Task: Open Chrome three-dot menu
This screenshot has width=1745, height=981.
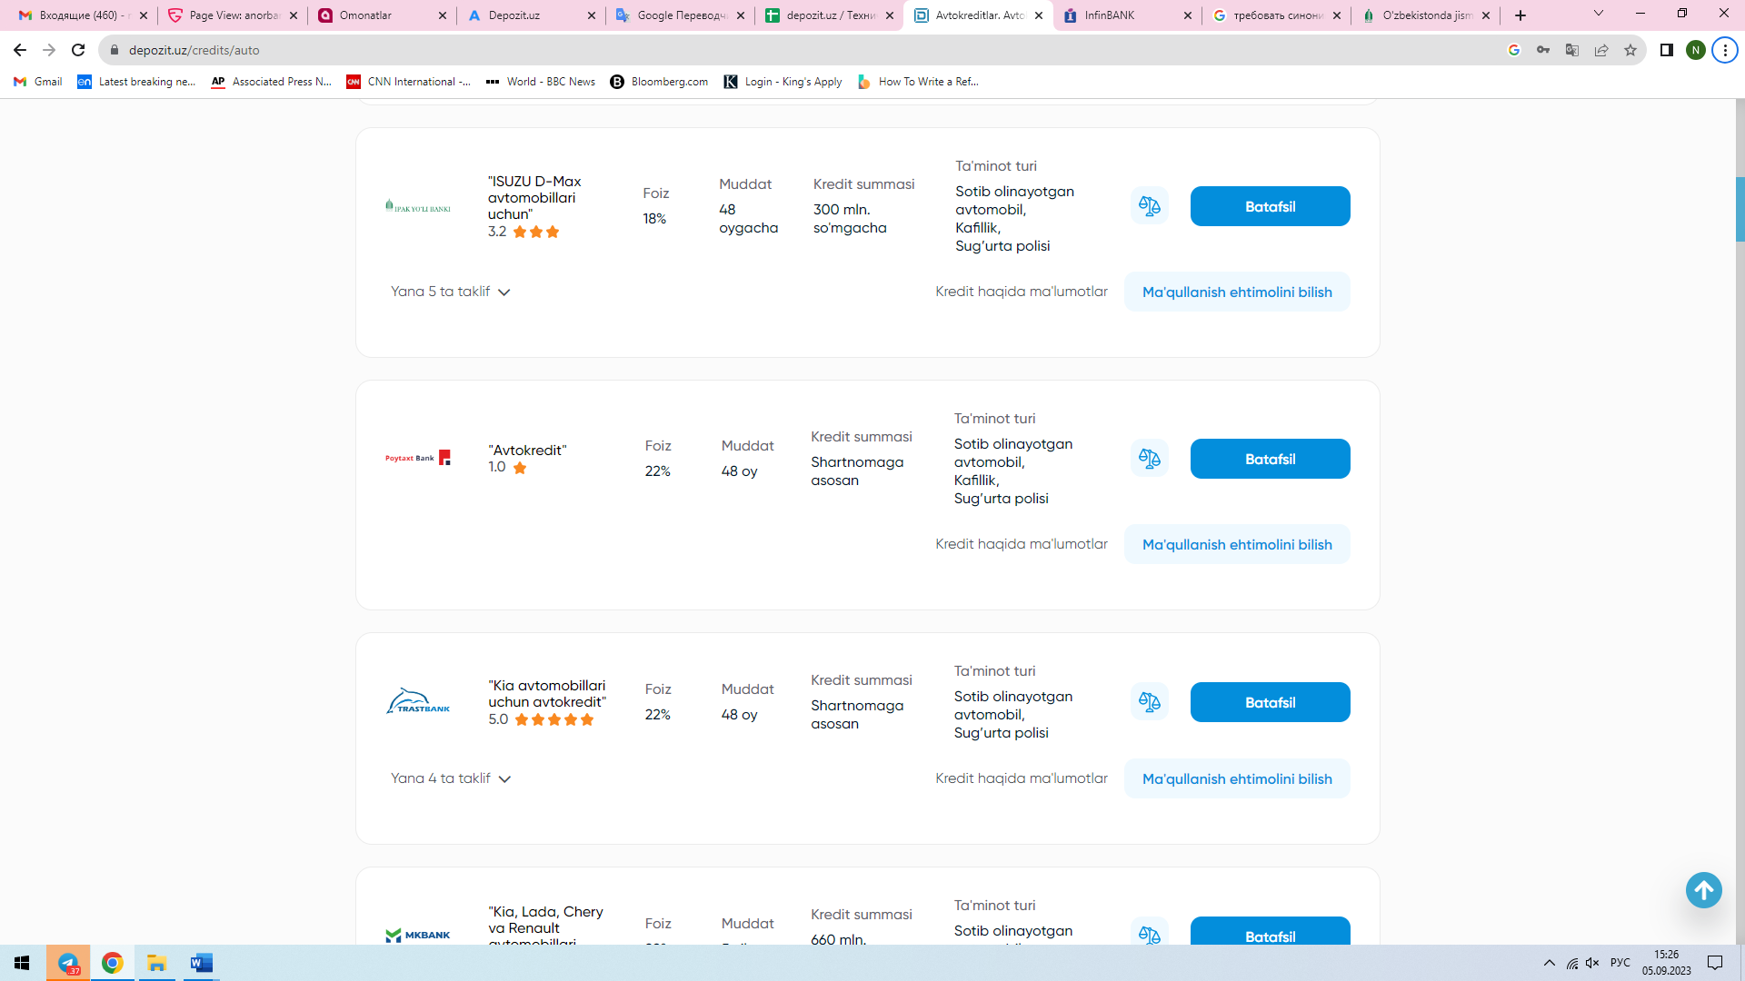Action: [x=1725, y=50]
